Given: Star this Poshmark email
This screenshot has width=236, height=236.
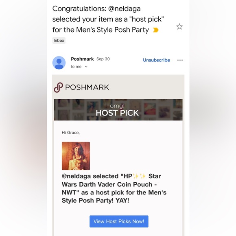Looking at the screenshot, I should 179,26.
